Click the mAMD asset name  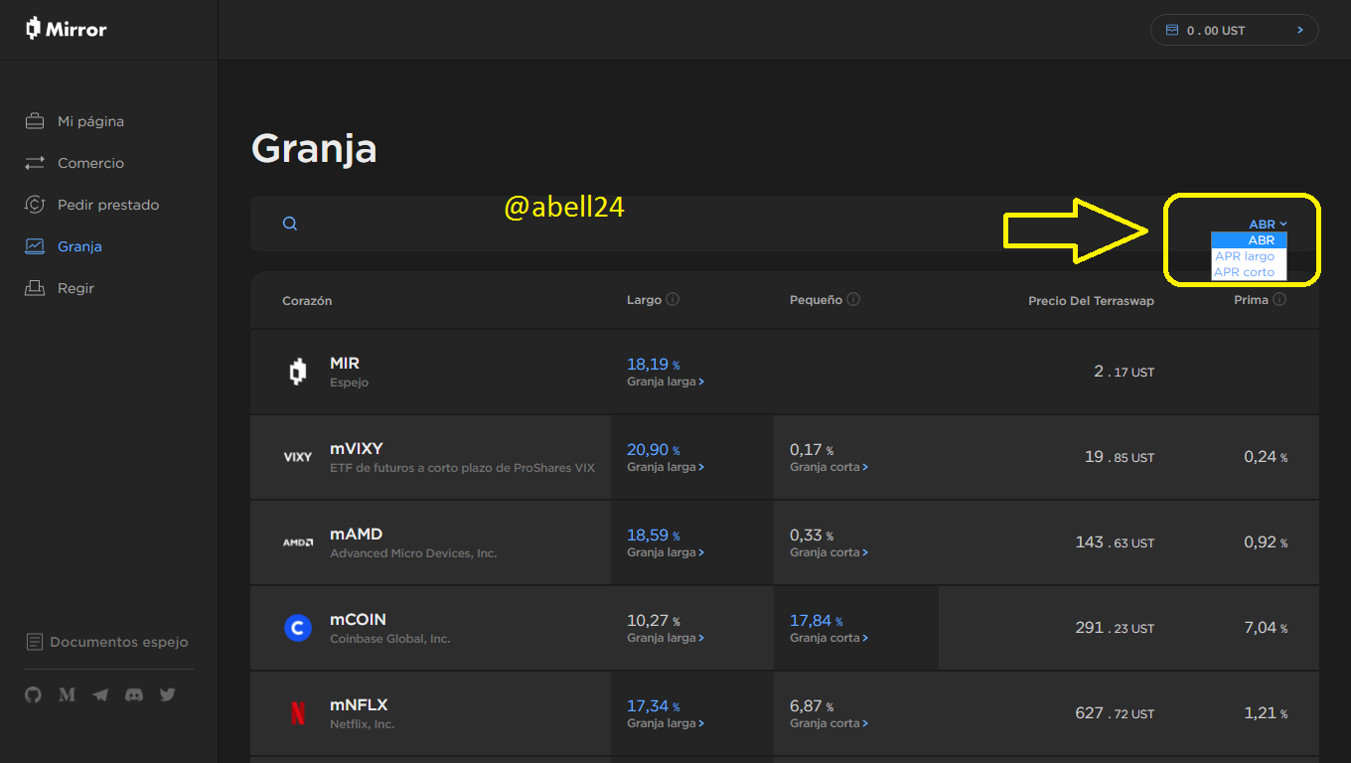point(356,534)
